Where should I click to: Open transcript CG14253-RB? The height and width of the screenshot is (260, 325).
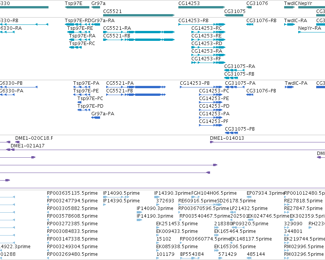[x=193, y=21]
